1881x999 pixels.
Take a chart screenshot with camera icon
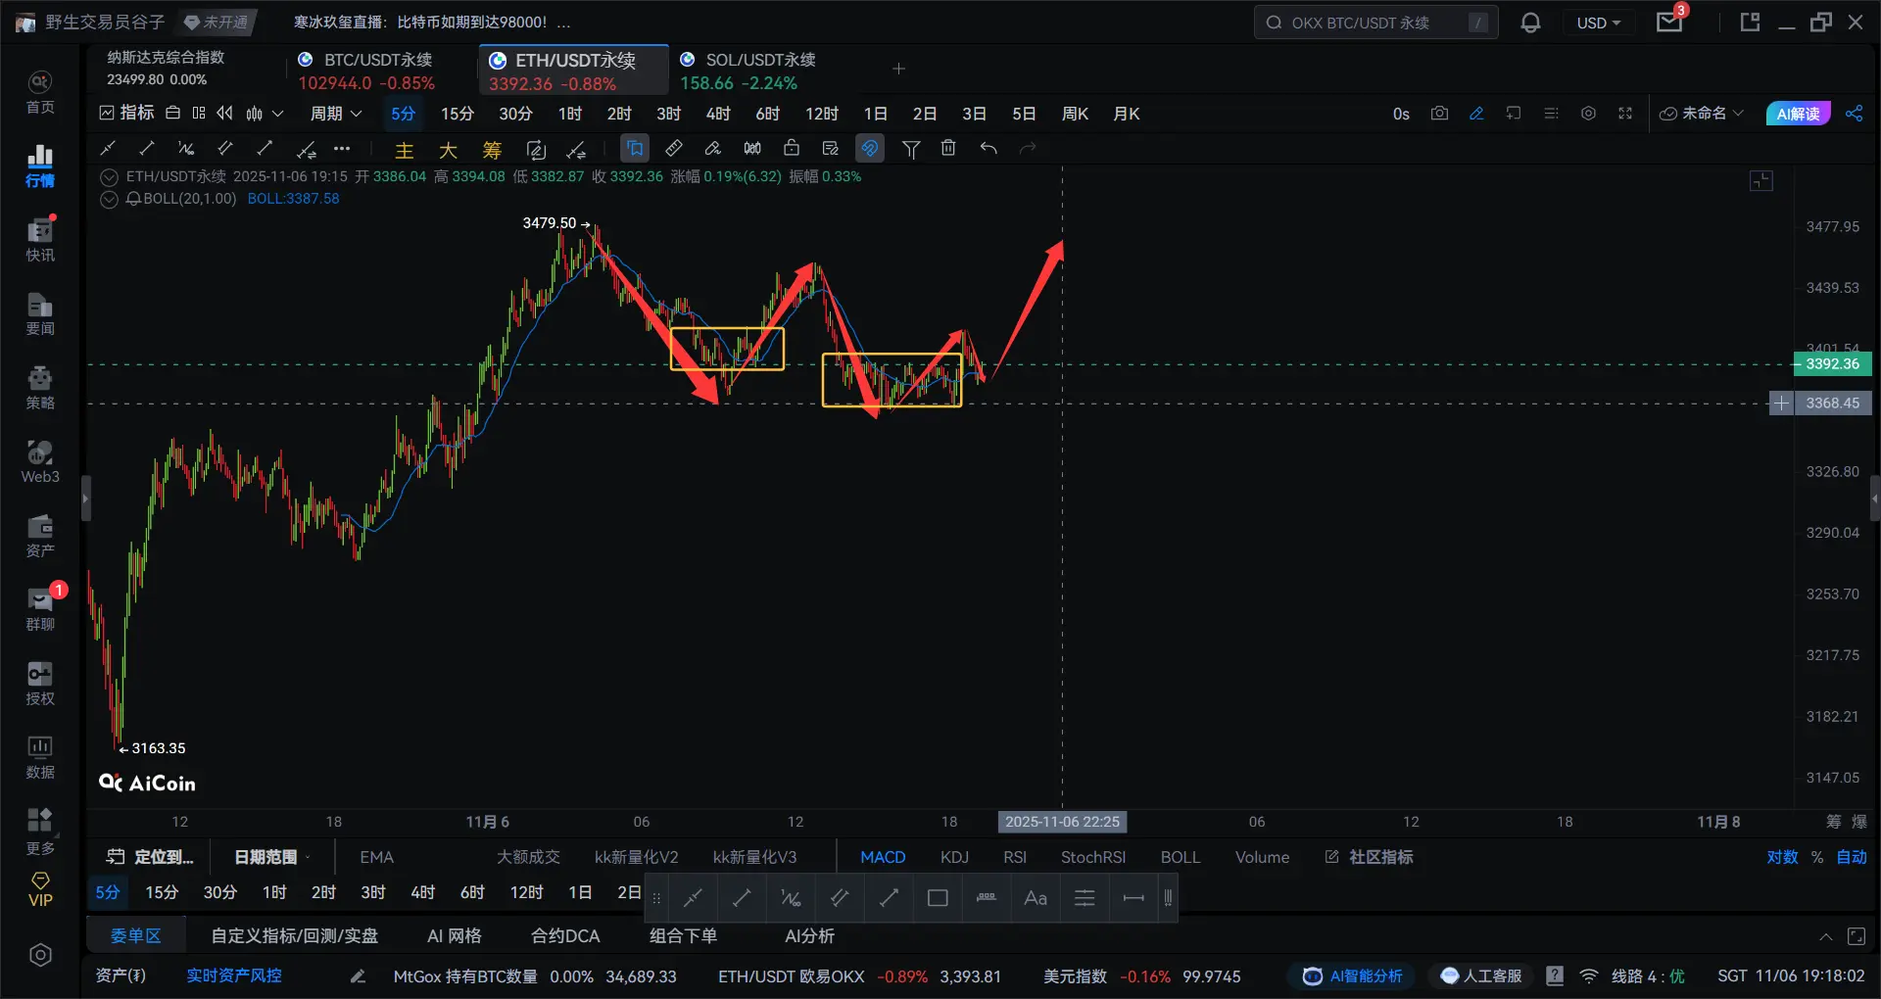[1439, 114]
